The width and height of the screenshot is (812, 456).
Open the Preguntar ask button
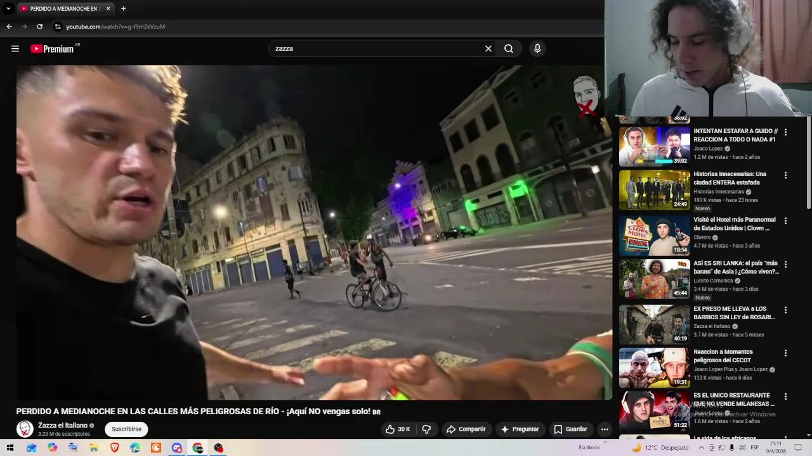point(520,429)
